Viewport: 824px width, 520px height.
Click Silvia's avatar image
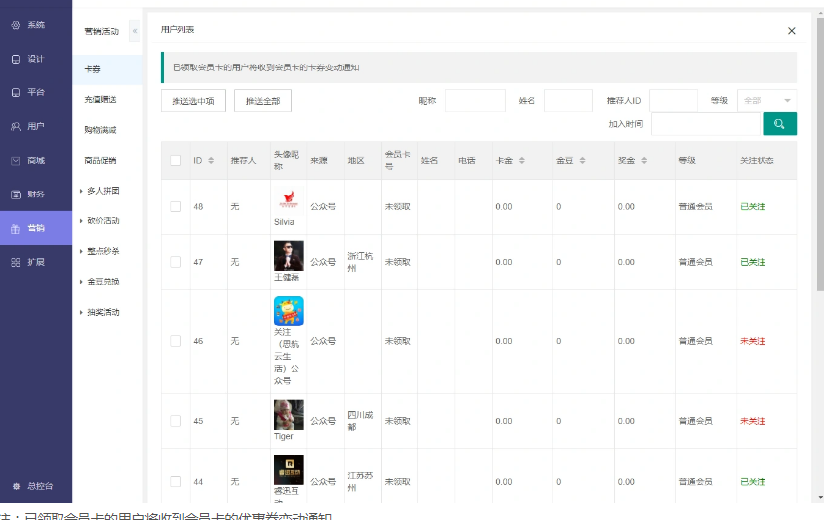click(x=289, y=200)
